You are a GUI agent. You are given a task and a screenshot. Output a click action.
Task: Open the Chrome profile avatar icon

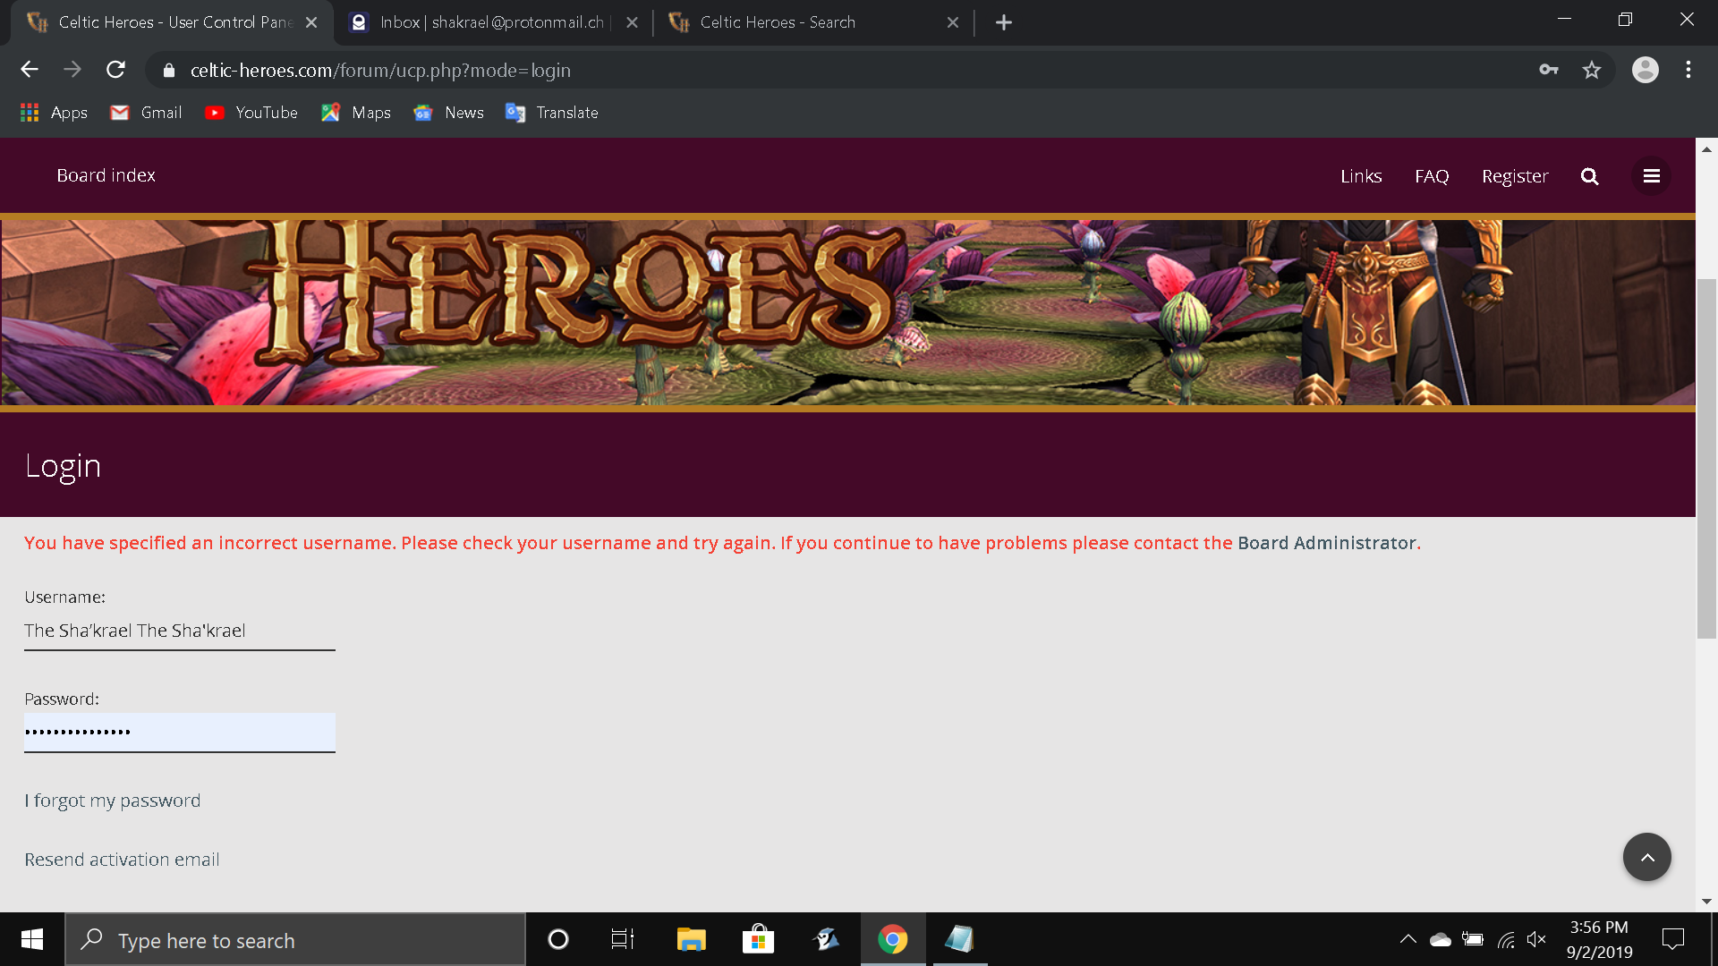click(1645, 70)
